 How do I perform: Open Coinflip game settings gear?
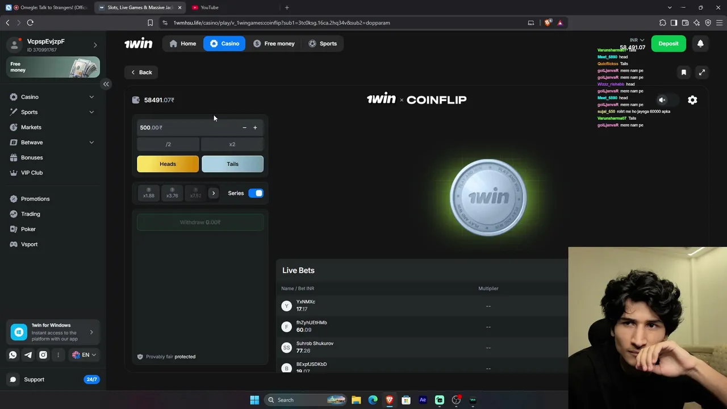click(692, 100)
